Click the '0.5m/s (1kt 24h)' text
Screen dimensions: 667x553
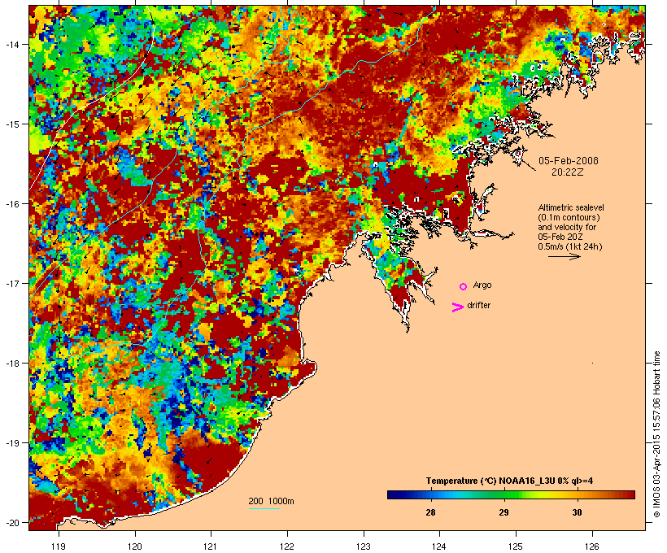click(570, 246)
